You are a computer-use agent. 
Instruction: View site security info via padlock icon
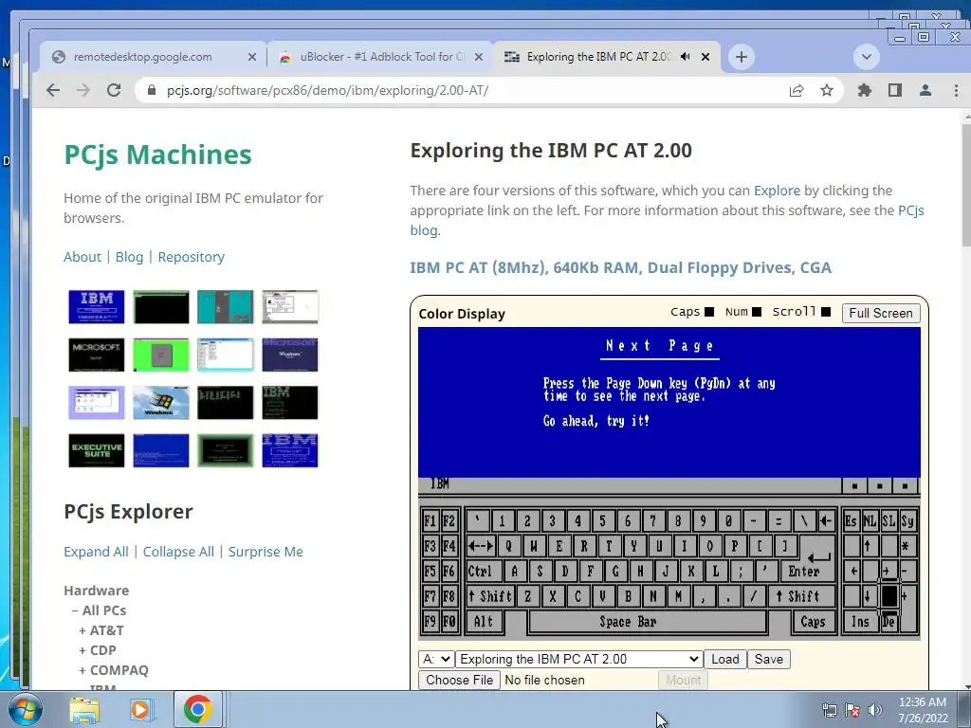click(x=152, y=90)
